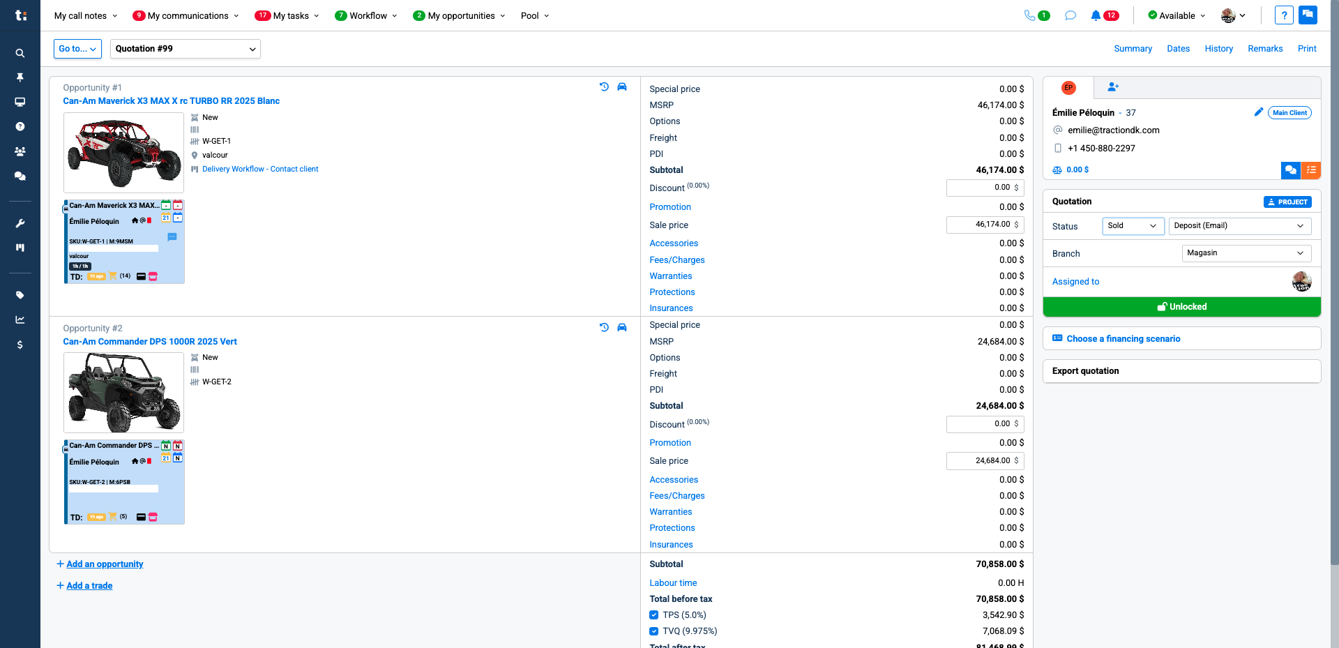
Task: Click the dollar sign icon in sidebar
Action: pyautogui.click(x=20, y=345)
